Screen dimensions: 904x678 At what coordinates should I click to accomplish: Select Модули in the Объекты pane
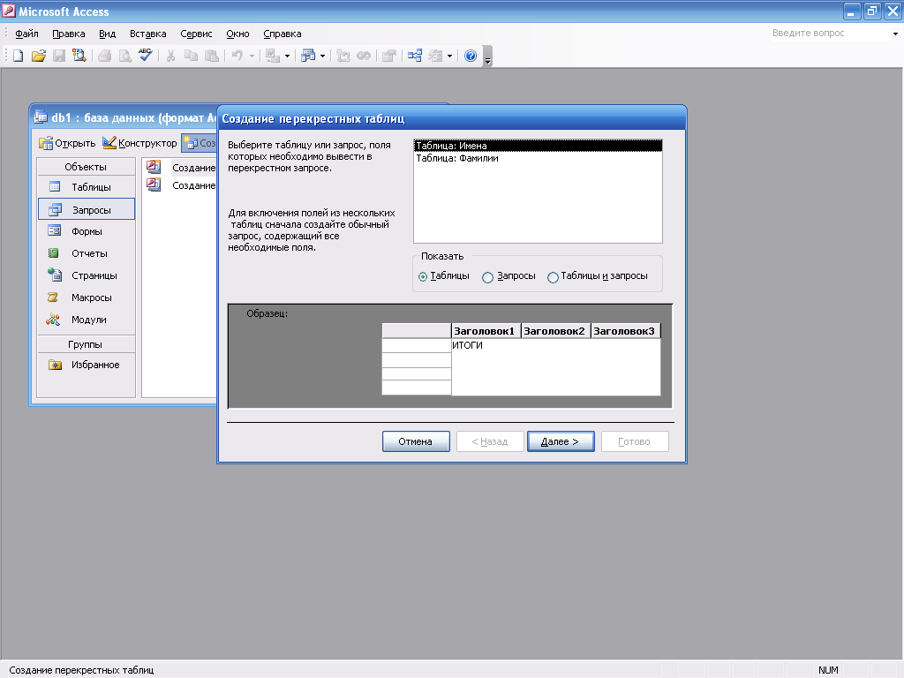pyautogui.click(x=87, y=320)
